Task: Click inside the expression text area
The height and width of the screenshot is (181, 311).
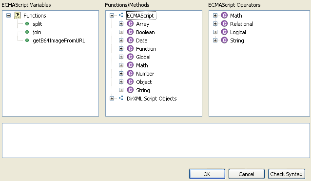Action: pyautogui.click(x=156, y=141)
